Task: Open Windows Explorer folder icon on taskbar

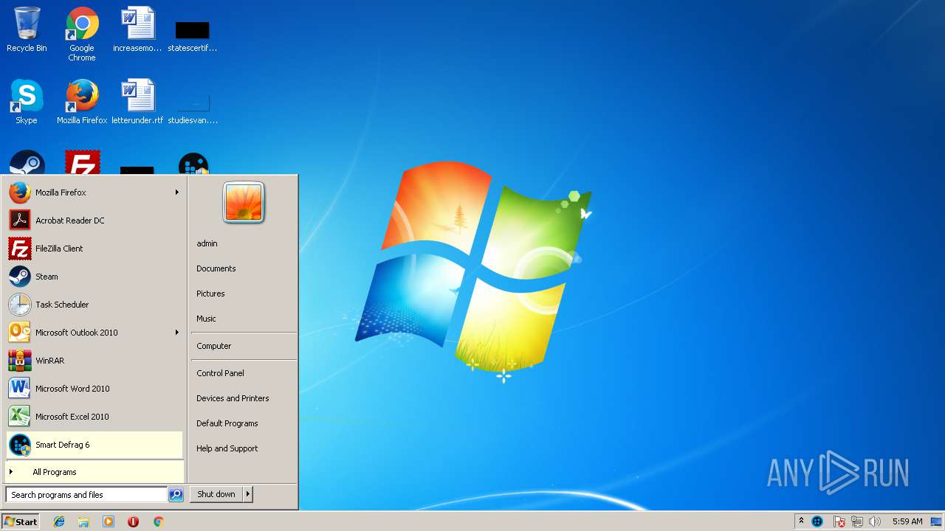Action: coord(83,521)
